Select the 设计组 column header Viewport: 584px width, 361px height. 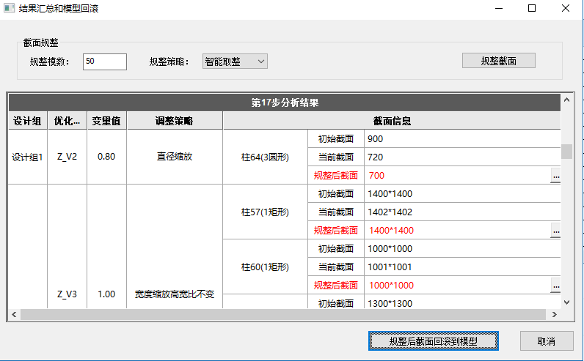[29, 121]
